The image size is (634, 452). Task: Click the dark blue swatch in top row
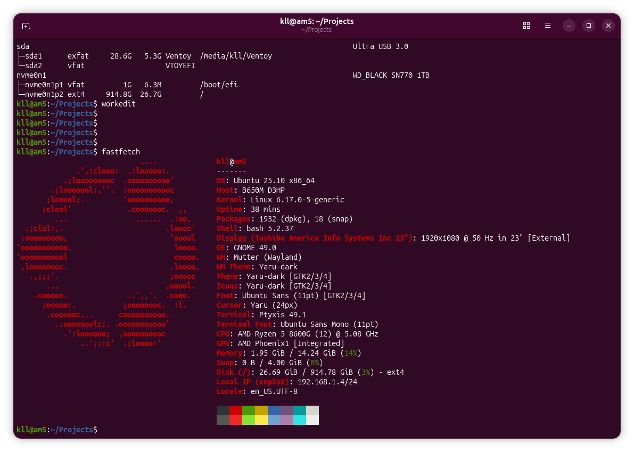[274, 410]
